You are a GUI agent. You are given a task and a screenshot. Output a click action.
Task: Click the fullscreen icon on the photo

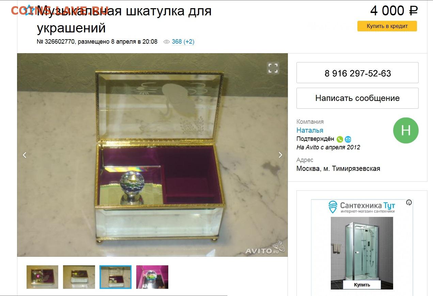pyautogui.click(x=273, y=68)
